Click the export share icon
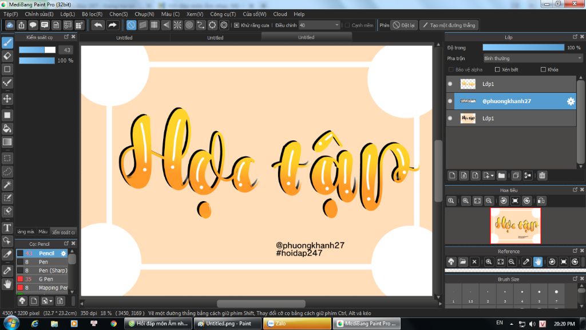The height and width of the screenshot is (330, 586). (21, 25)
